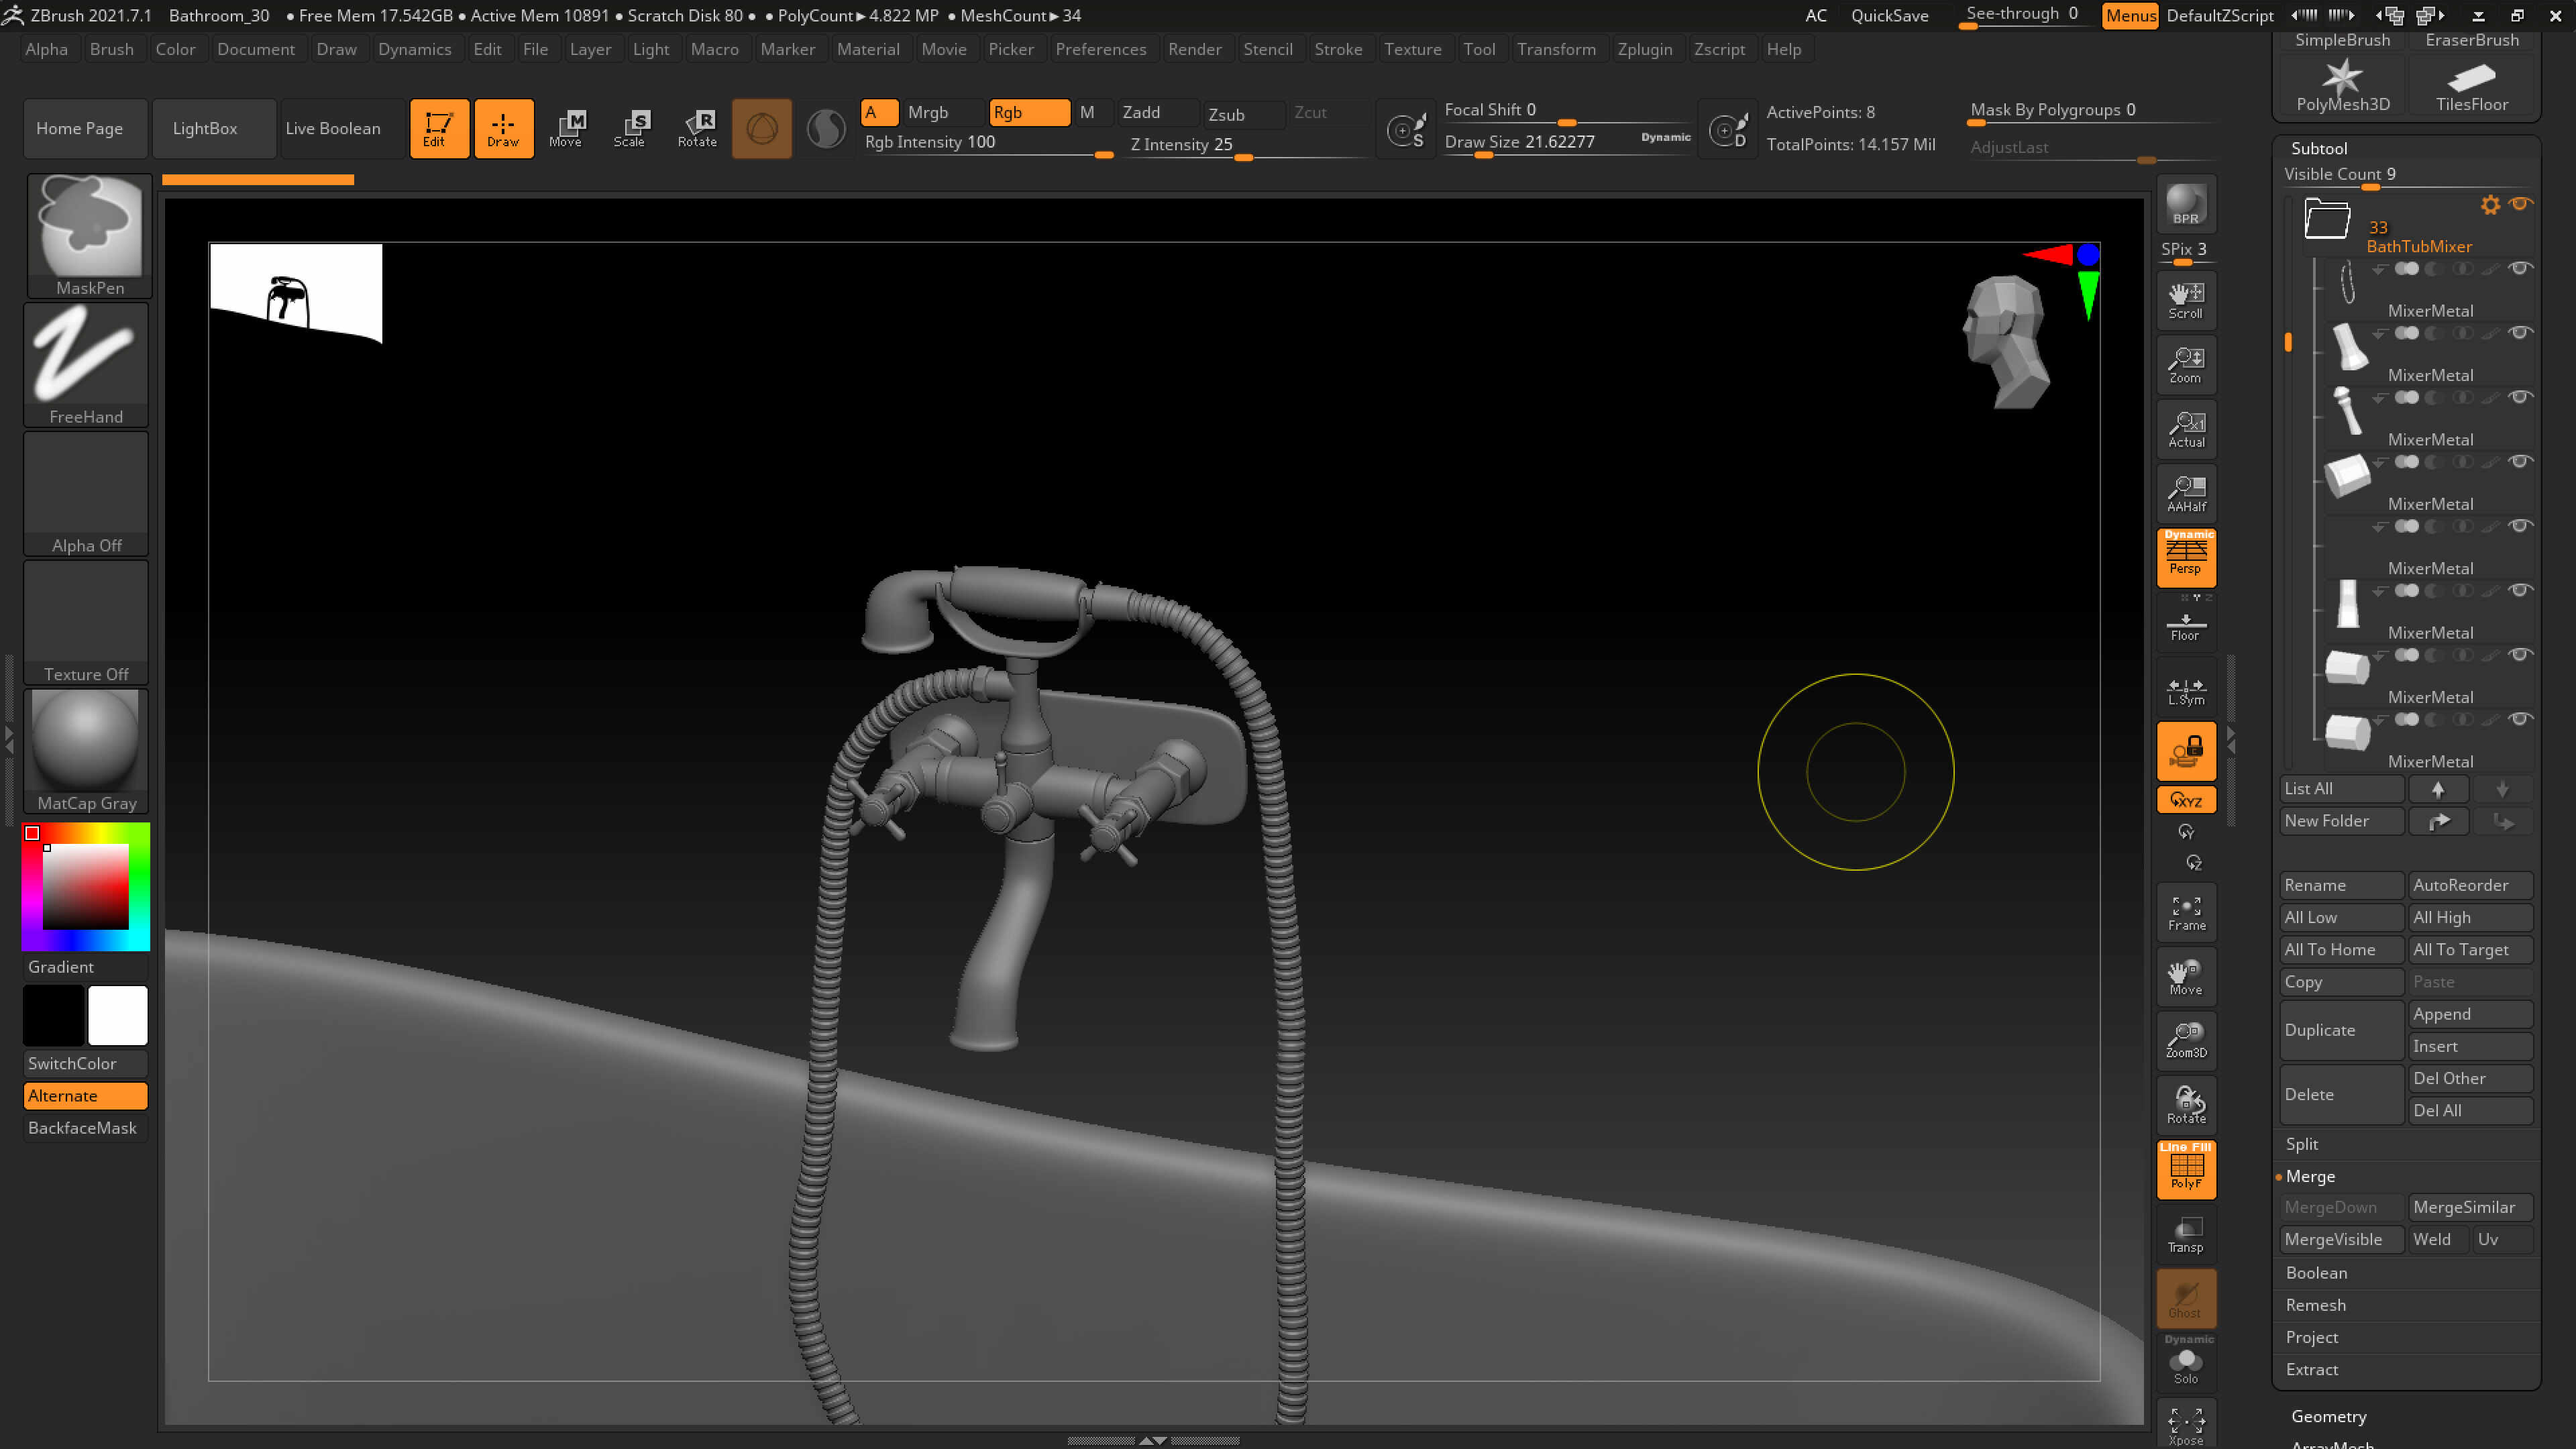
Task: Toggle Persp perspective mode
Action: click(2186, 557)
